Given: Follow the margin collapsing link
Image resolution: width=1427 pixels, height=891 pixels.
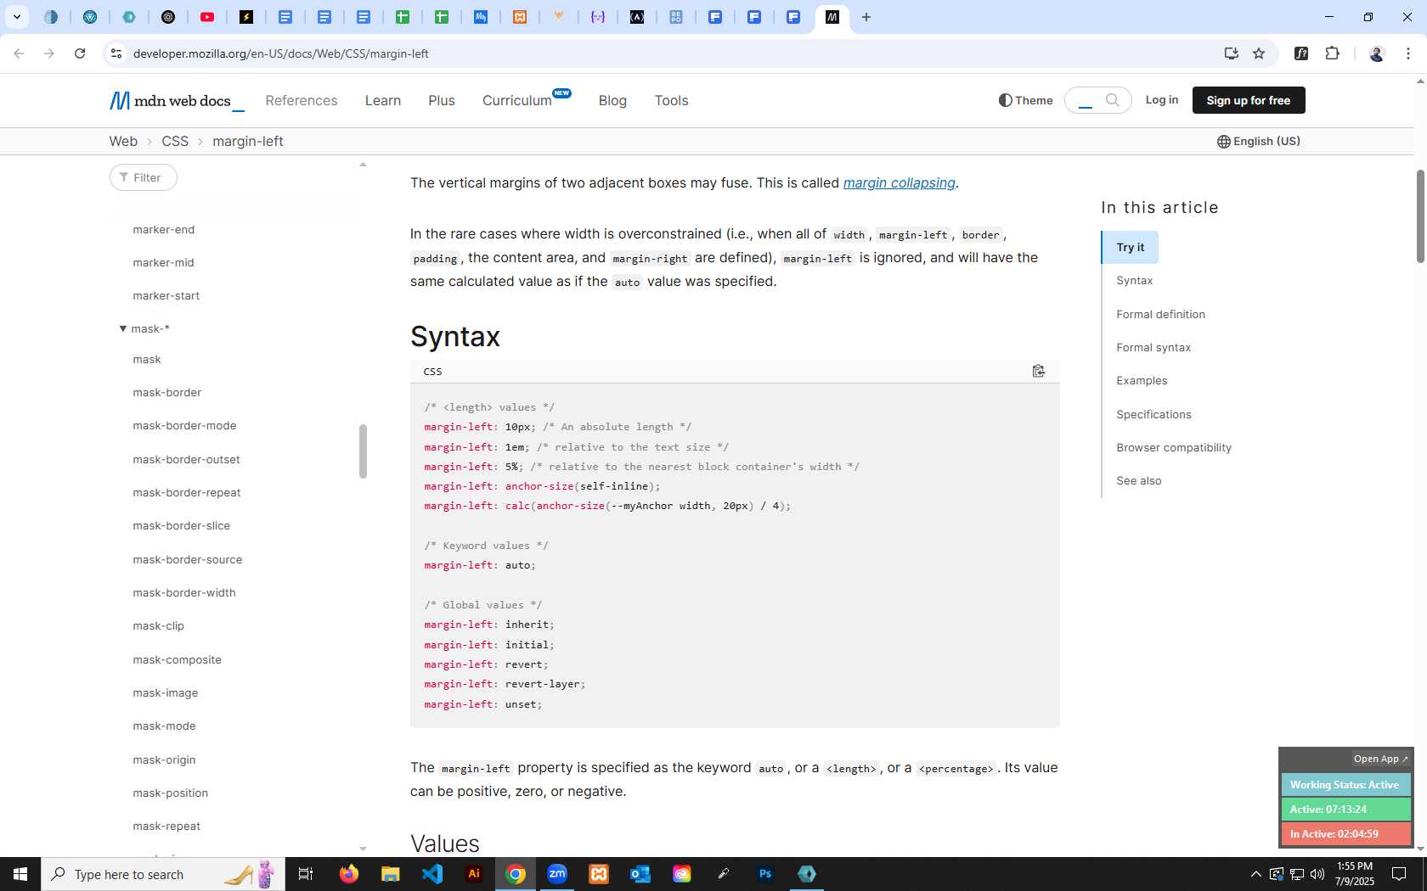Looking at the screenshot, I should [899, 182].
